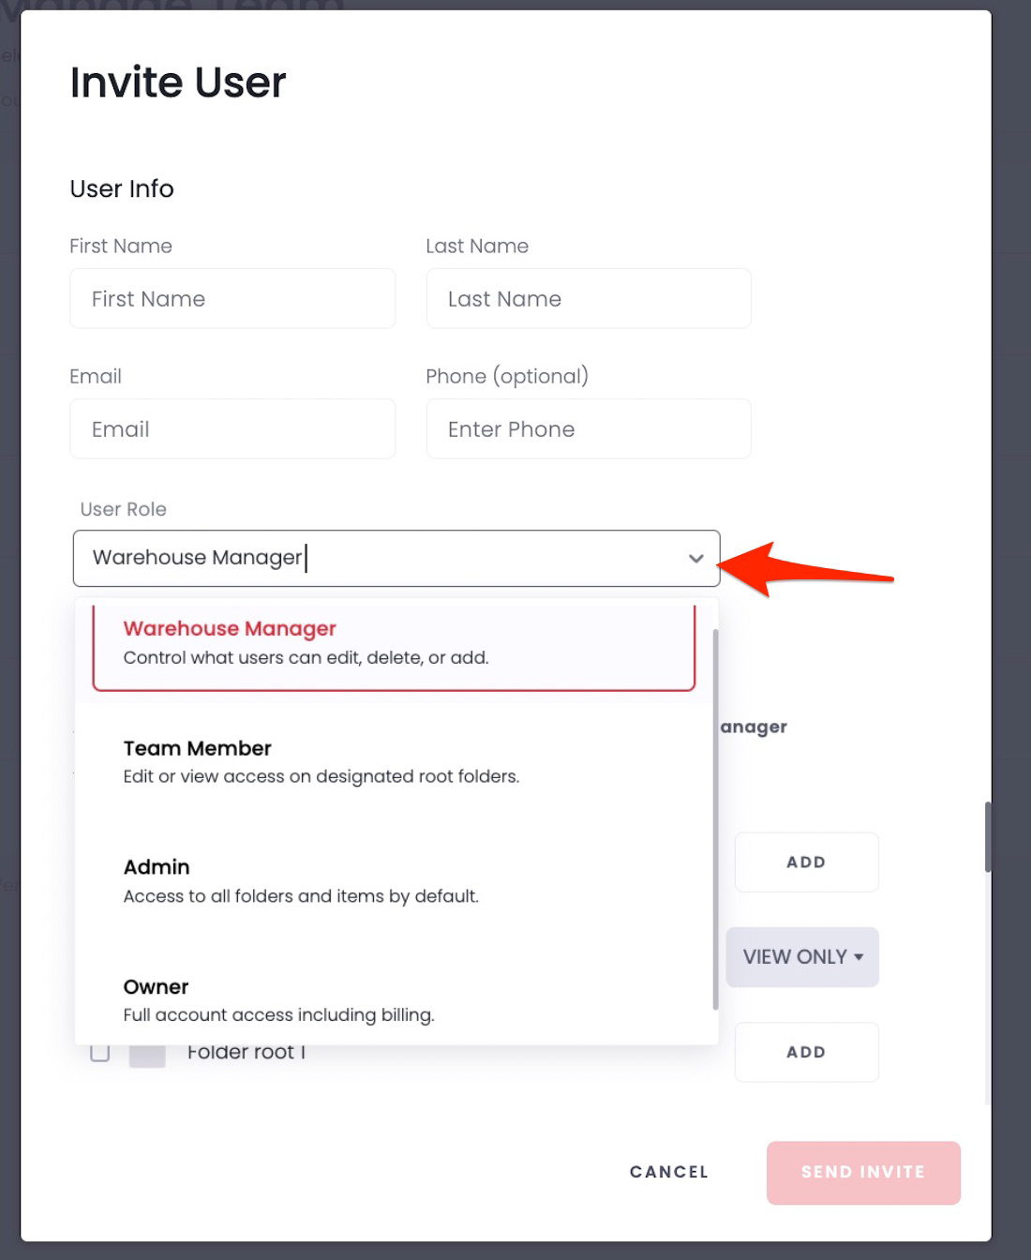Click the Enter Phone input field

(x=588, y=428)
